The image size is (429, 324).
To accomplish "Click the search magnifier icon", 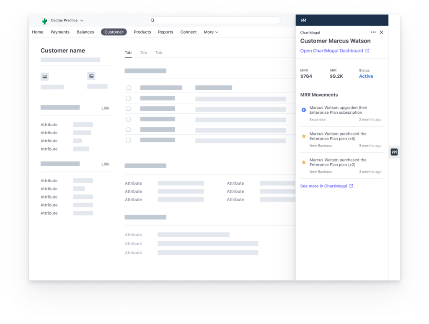I will tap(152, 20).
